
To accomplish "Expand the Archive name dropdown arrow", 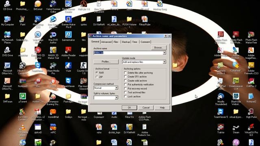I will coord(164,53).
